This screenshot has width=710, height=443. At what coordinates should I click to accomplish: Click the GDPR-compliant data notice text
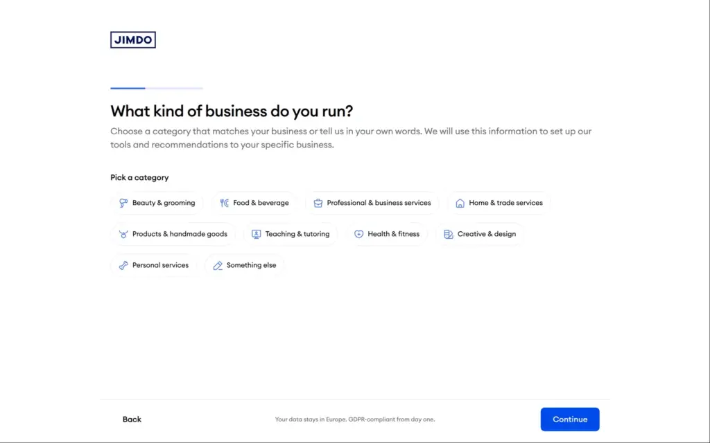pos(355,419)
